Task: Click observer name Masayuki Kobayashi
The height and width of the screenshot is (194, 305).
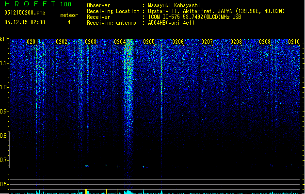Action: (174, 5)
